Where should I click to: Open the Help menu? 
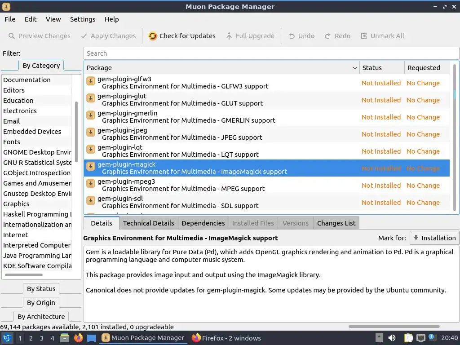pos(111,19)
